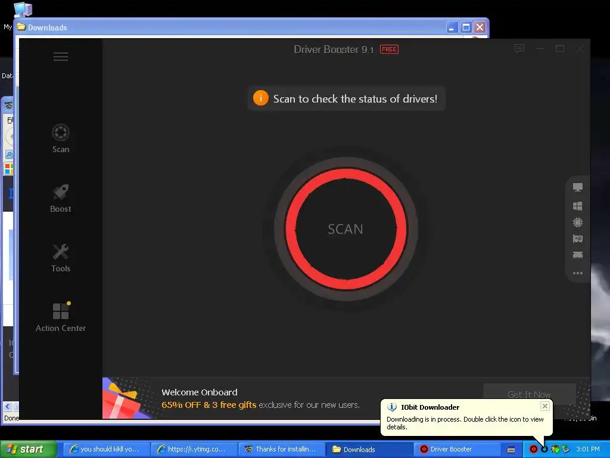Switch to Driver Booster taskbar item
The image size is (610, 458).
pyautogui.click(x=457, y=449)
